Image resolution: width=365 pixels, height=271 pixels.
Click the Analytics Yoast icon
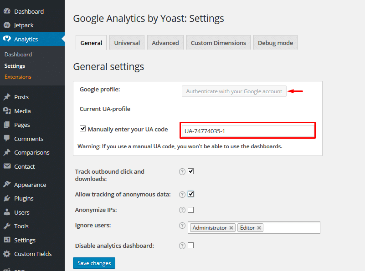7,39
